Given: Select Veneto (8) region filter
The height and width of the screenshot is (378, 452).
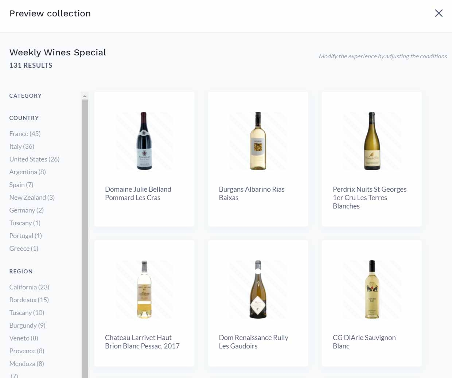Looking at the screenshot, I should [24, 338].
